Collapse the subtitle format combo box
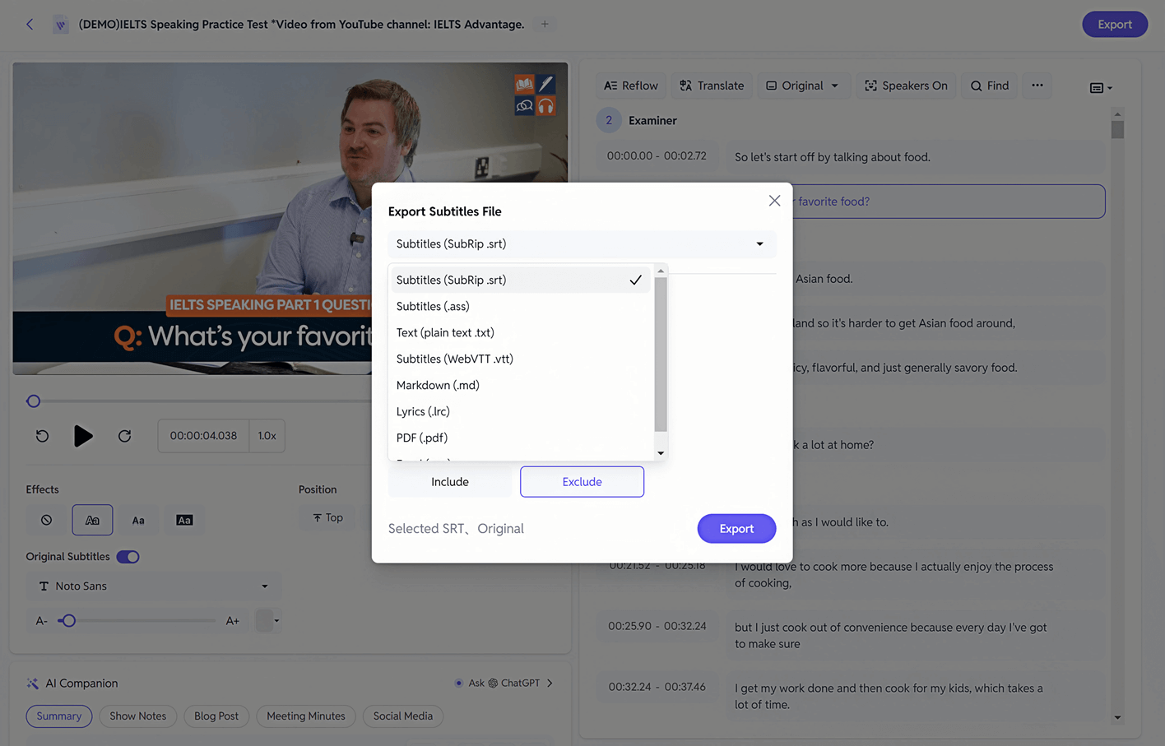 [x=582, y=244]
